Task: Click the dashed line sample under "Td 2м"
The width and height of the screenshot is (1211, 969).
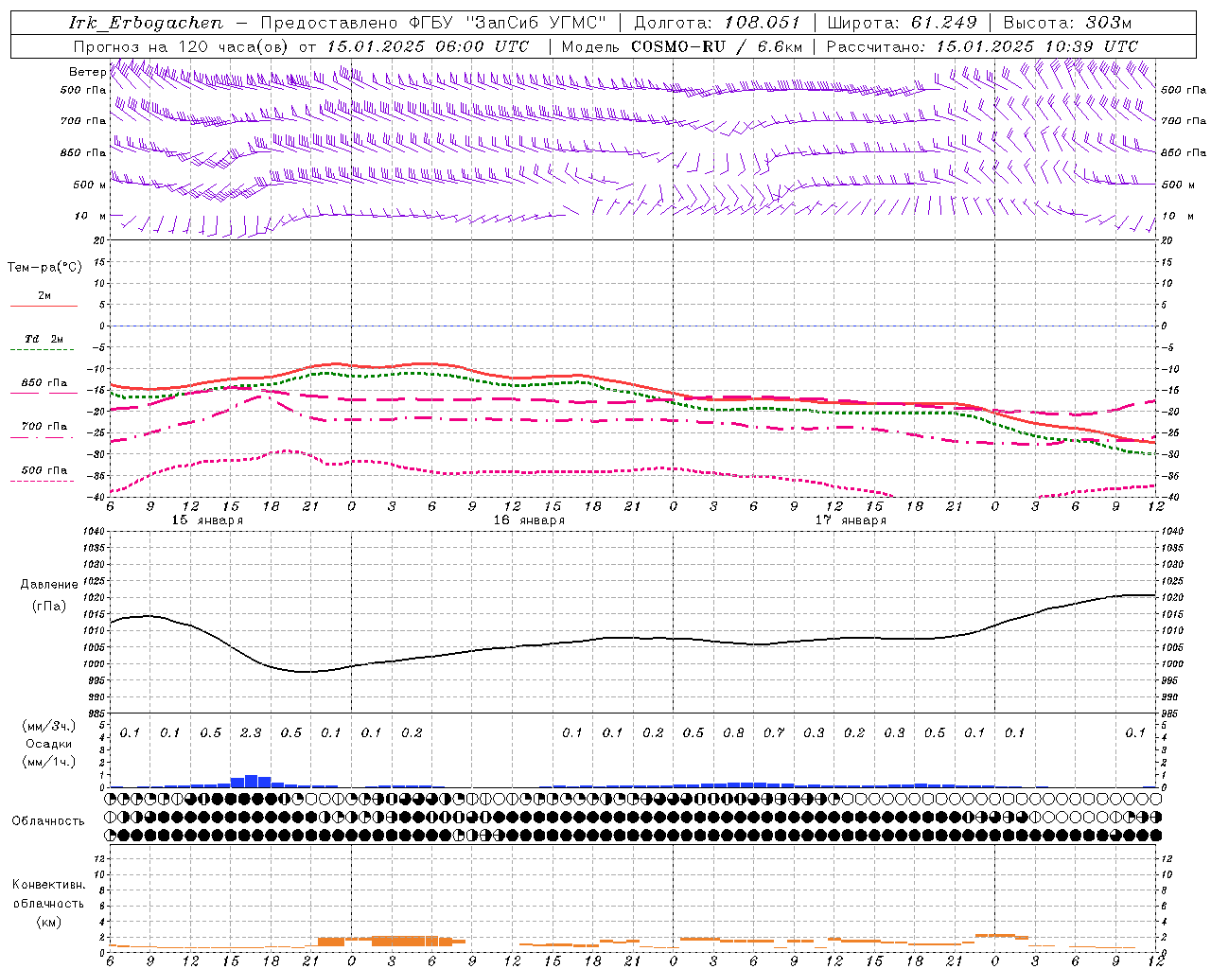Action: (x=44, y=350)
